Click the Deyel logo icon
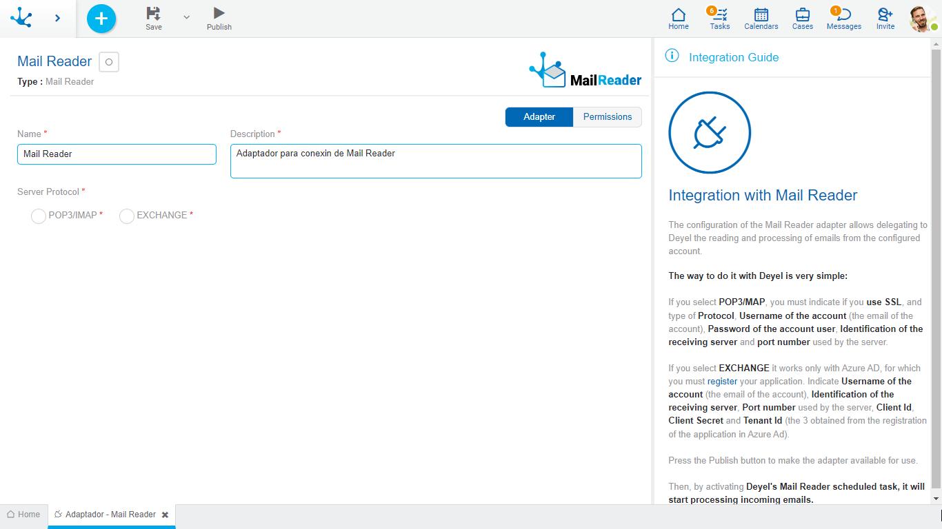 [21, 17]
